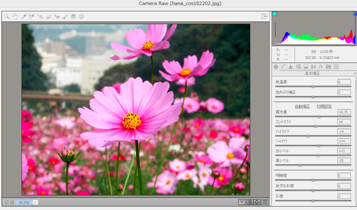Click the 露光量 +0.75 value field
This screenshot has height=210, width=357.
tap(344, 112)
